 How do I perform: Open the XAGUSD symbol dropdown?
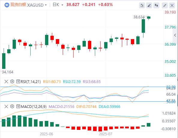pyautogui.click(x=46, y=5)
